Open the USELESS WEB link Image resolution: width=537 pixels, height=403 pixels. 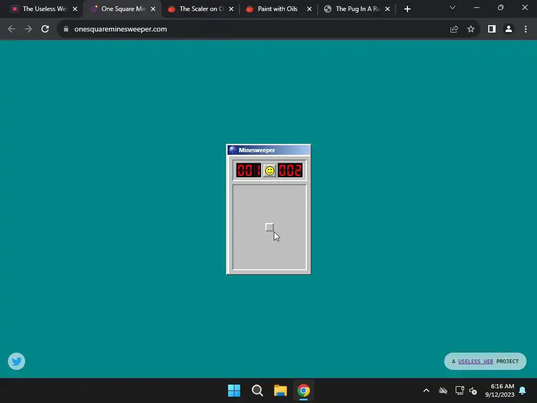click(x=475, y=361)
